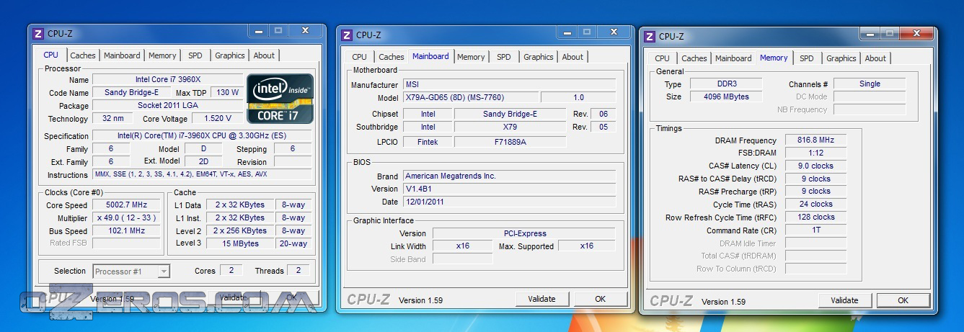Open Mainboard tab in CPU window
Screen dimensions: 964x332
(122, 55)
